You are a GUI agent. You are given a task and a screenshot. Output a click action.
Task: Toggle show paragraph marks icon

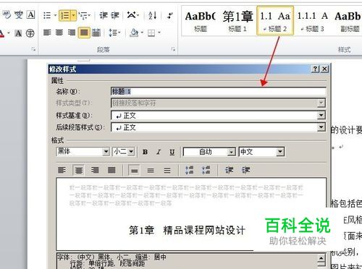(x=170, y=16)
